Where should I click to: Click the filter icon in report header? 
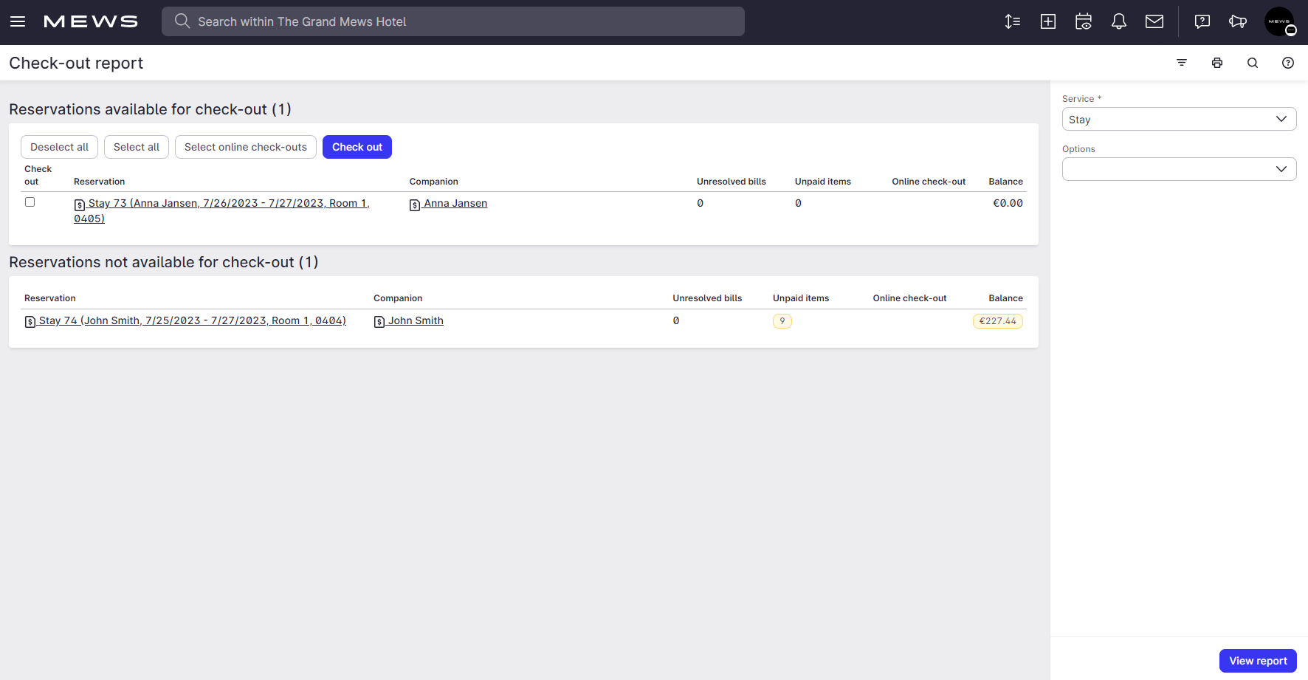click(1182, 63)
